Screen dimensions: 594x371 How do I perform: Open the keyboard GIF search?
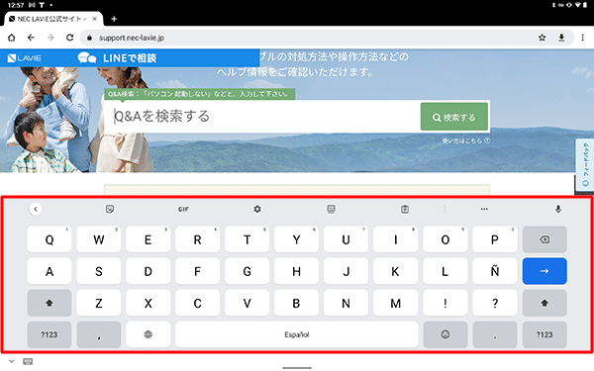tap(183, 209)
